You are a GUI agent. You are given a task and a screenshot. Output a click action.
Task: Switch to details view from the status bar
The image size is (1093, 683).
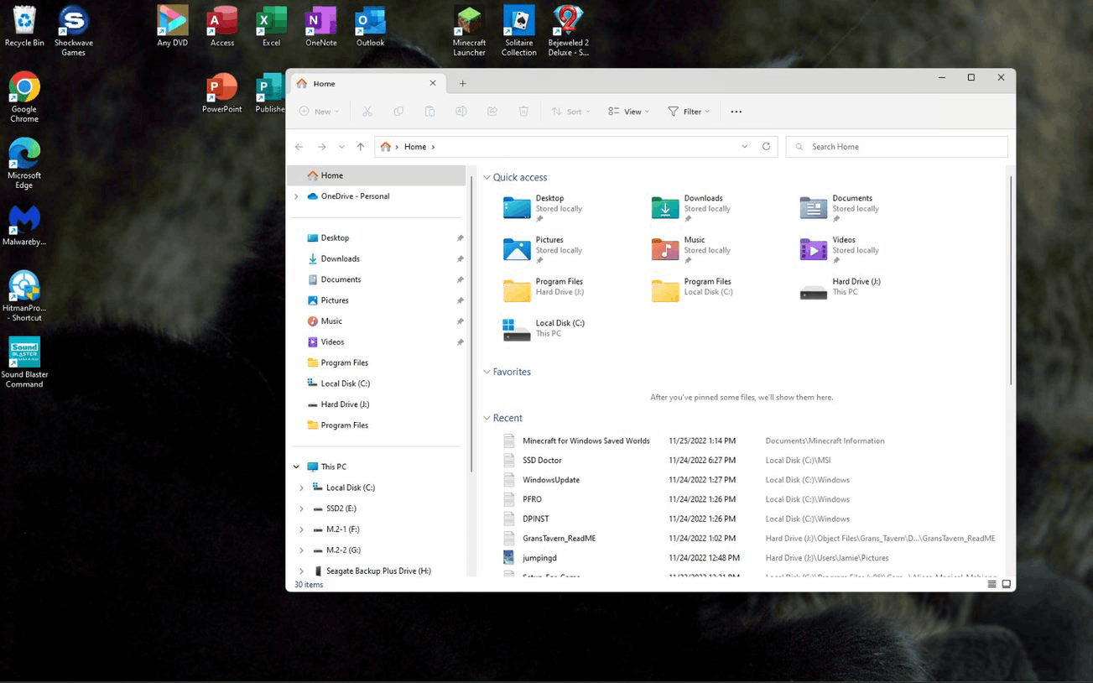[992, 583]
